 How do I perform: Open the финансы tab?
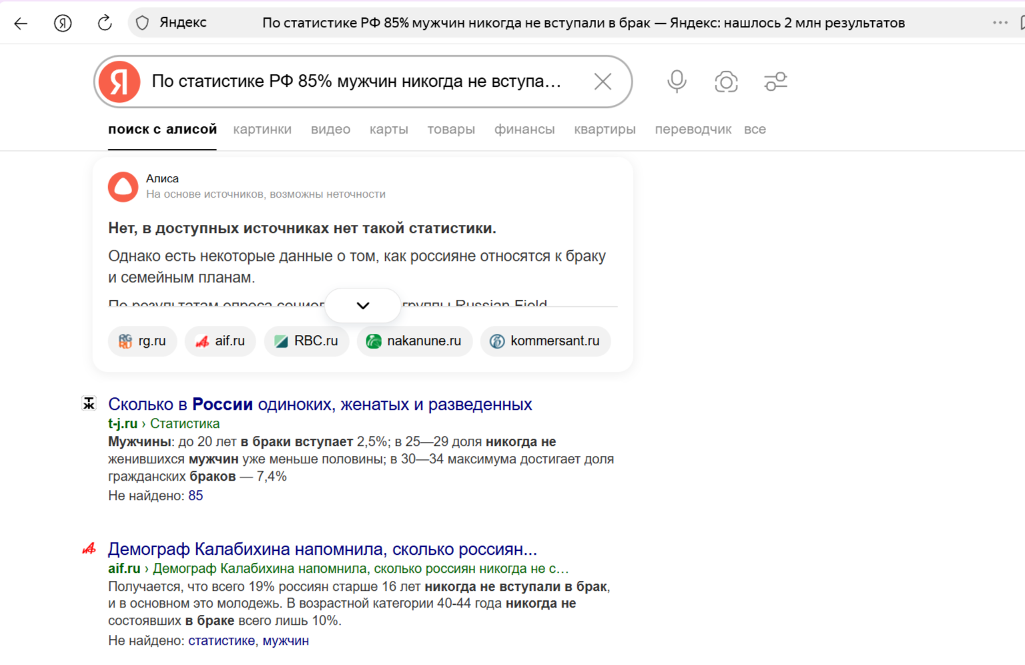(x=524, y=129)
